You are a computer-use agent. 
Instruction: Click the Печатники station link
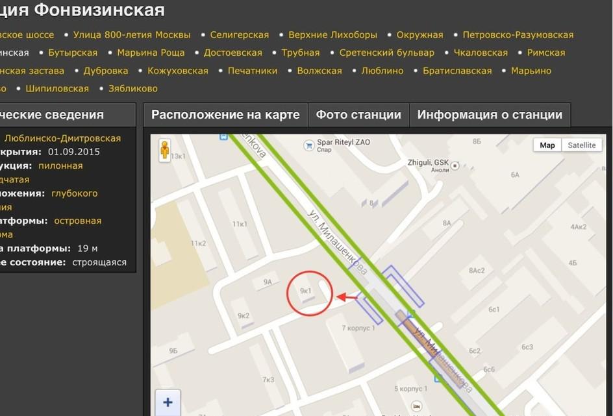[x=253, y=71]
